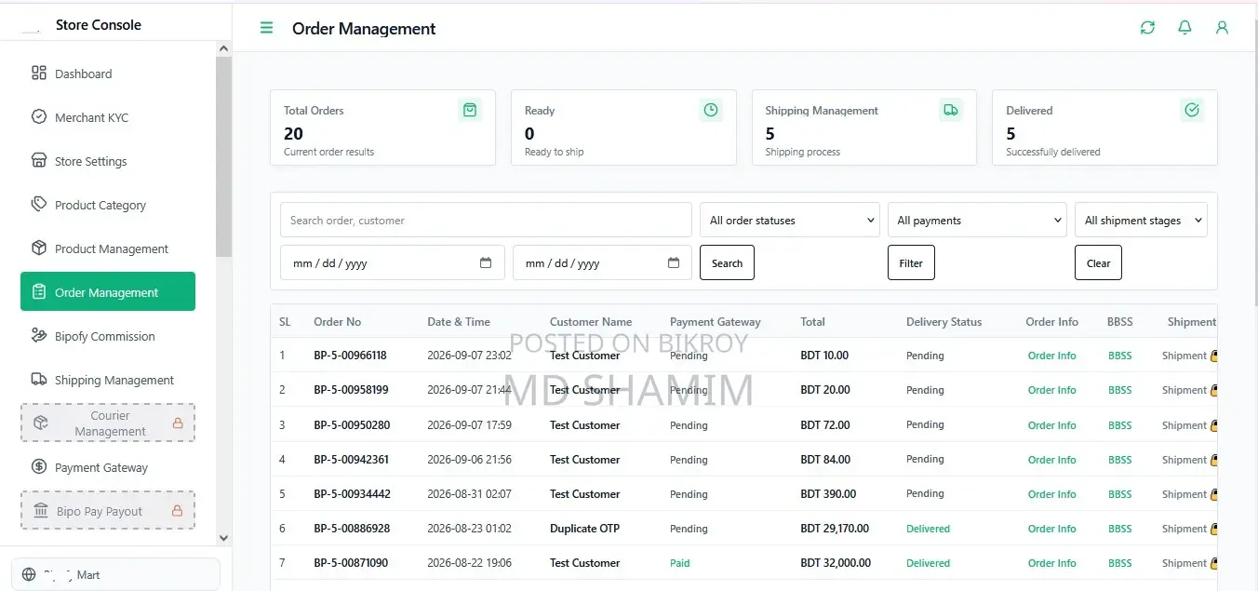Click the Product Category tag icon
1258x591 pixels.
click(39, 204)
